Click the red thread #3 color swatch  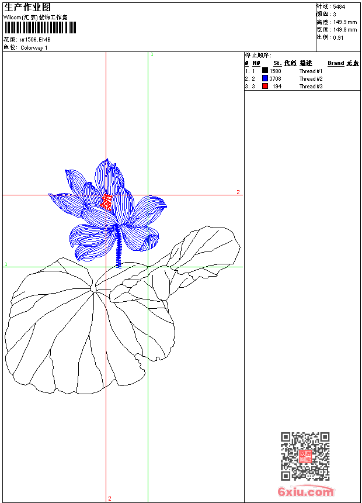[x=265, y=86]
